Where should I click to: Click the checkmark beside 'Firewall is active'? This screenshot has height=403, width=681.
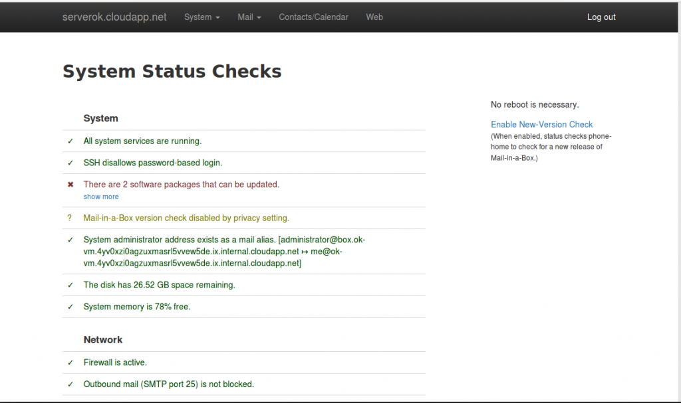70,363
